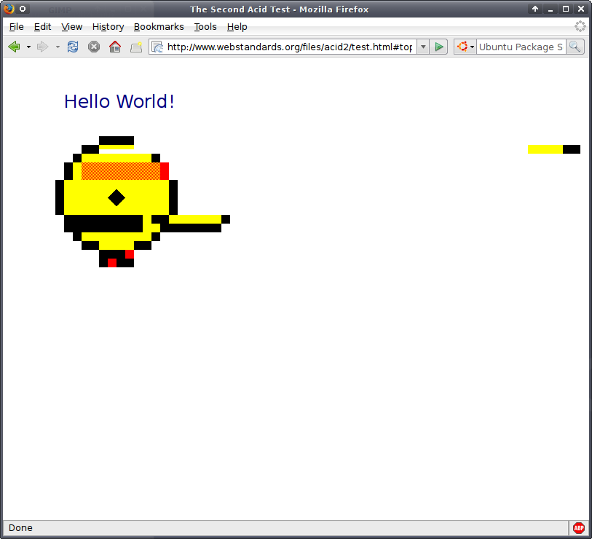
Task: Click the activity throbber icon
Action: click(580, 26)
